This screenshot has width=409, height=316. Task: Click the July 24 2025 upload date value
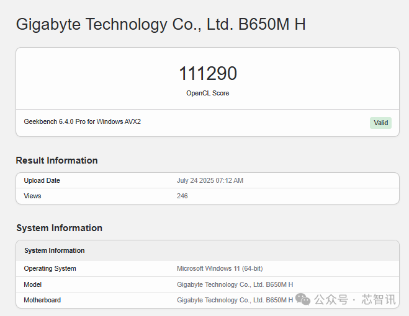coord(210,180)
